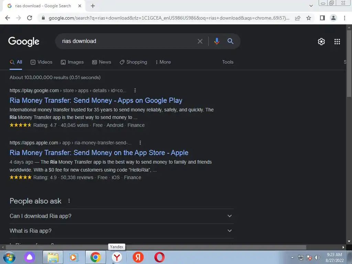The width and height of the screenshot is (352, 264).
Task: Click vertical scrollbar down arrow
Action: 349,241
